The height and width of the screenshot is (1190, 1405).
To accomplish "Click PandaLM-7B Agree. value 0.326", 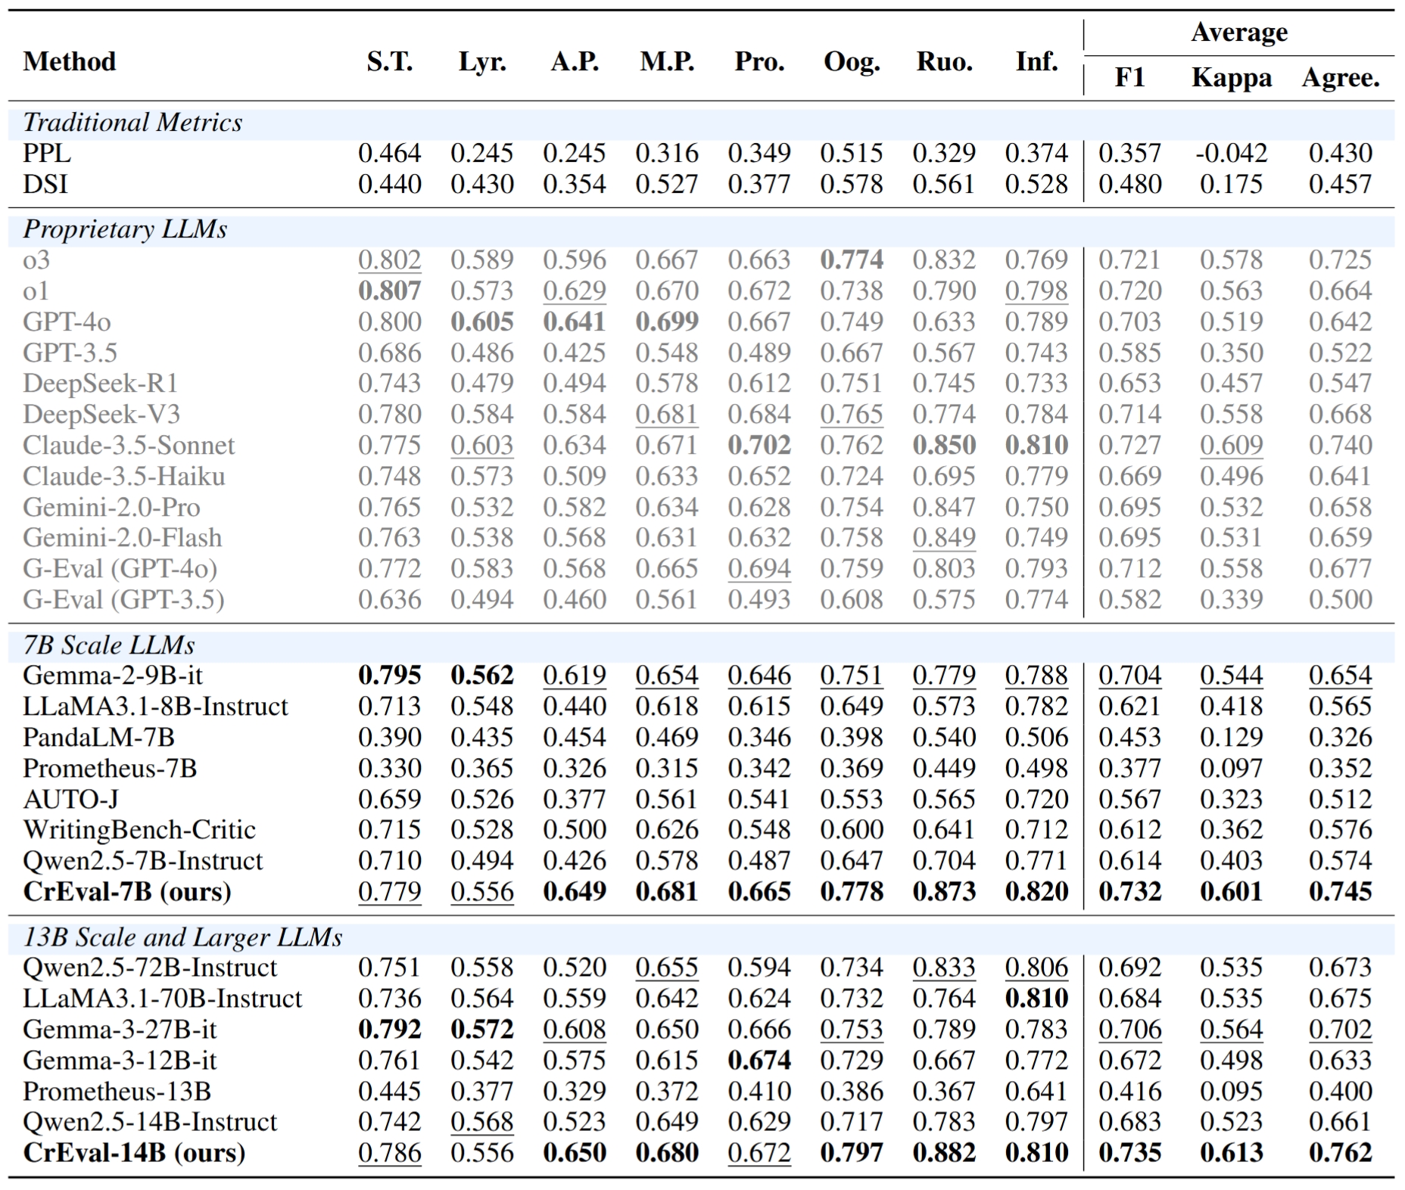I will click(x=1340, y=738).
